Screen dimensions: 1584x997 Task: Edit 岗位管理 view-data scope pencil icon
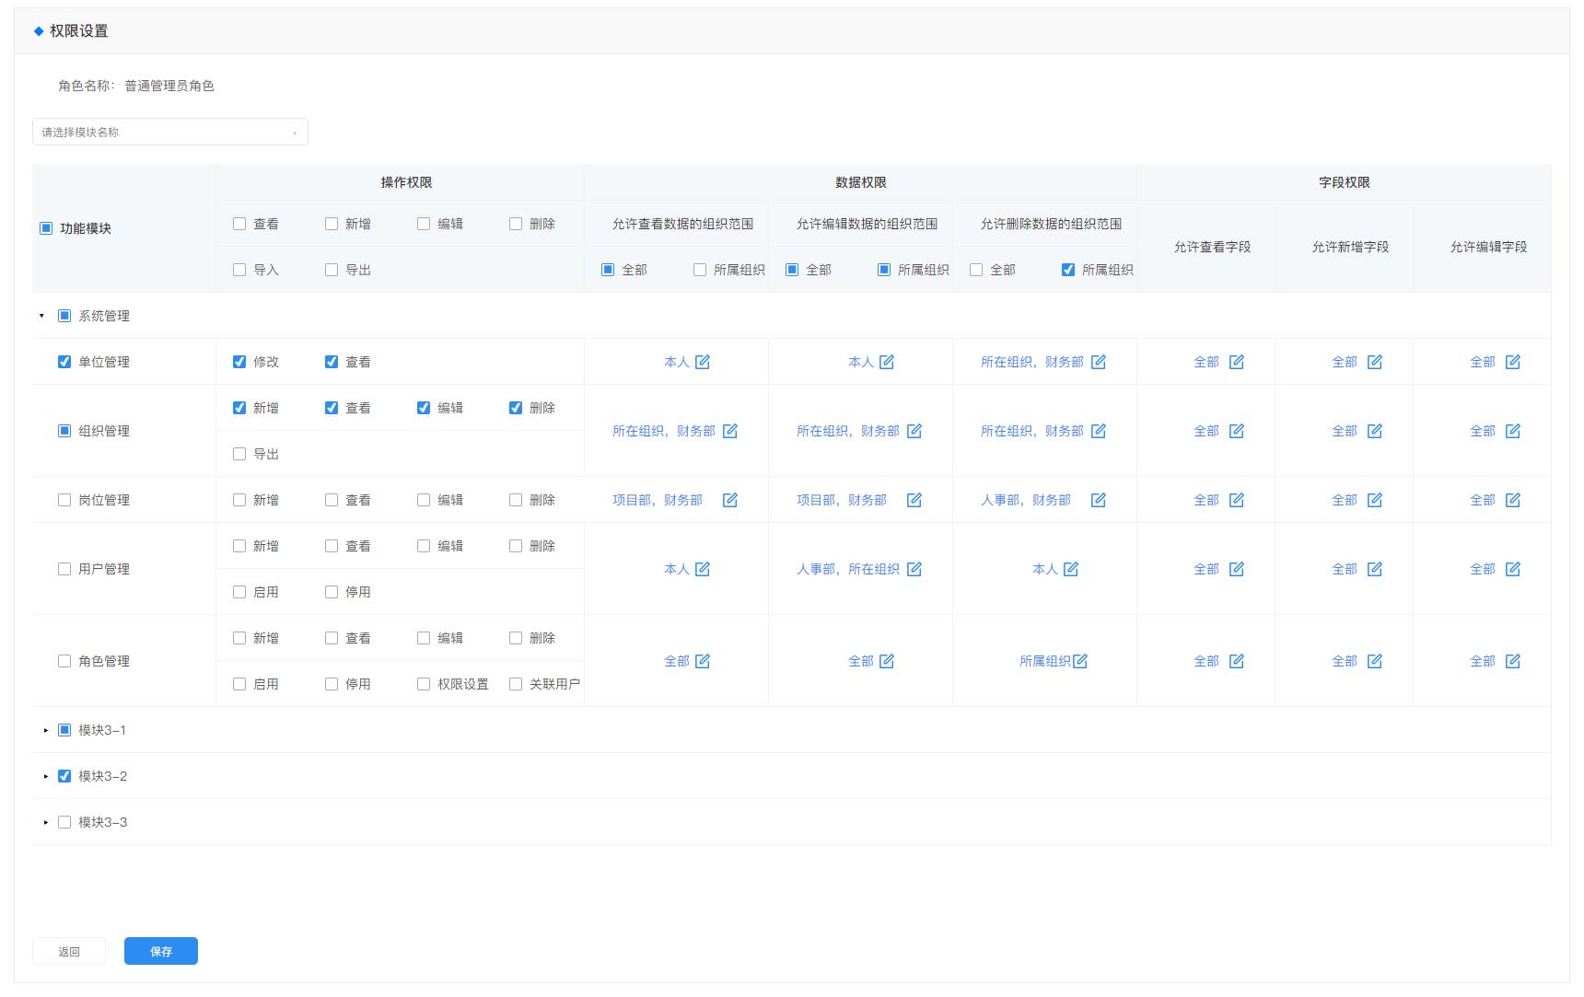[x=730, y=500]
